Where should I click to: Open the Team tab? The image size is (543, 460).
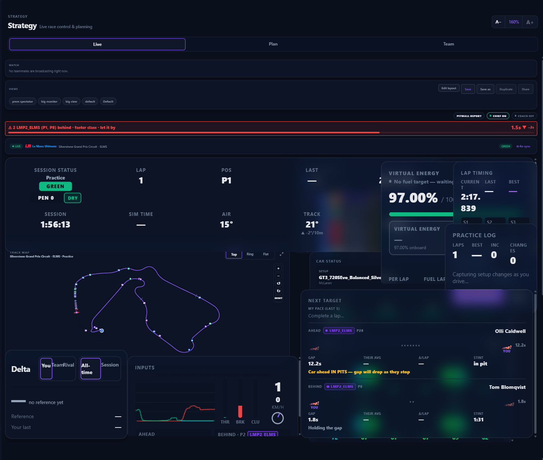pos(448,44)
